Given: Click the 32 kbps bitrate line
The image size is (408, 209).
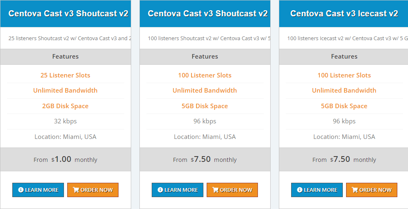Looking at the screenshot, I should coord(65,121).
